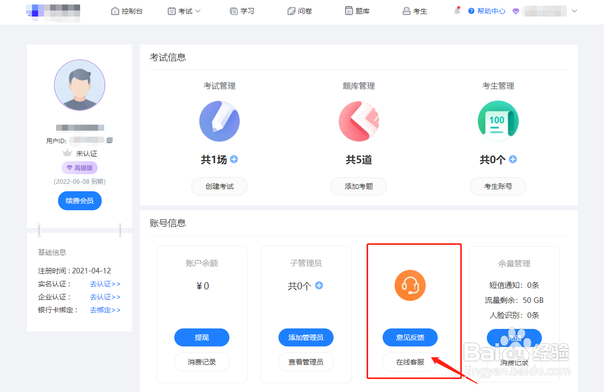Viewport: 604px width, 392px height.
Task: Click the 提现 button
Action: click(202, 337)
